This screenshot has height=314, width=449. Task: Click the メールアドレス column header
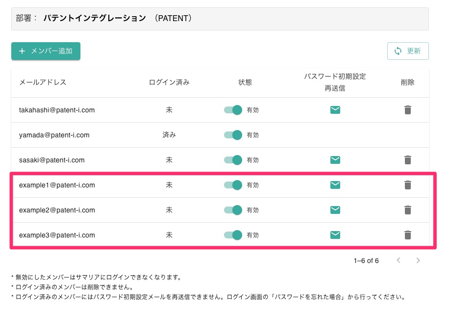click(x=43, y=82)
